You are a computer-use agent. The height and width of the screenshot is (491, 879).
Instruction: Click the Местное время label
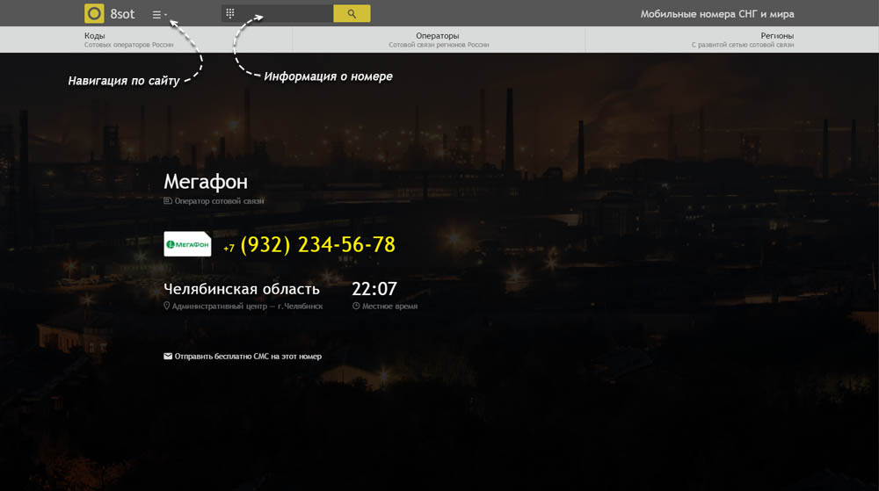pos(389,307)
